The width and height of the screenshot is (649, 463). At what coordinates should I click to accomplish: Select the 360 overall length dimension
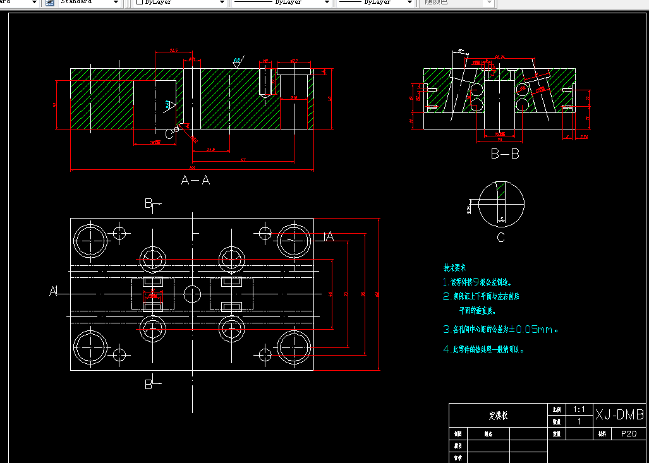[192, 168]
